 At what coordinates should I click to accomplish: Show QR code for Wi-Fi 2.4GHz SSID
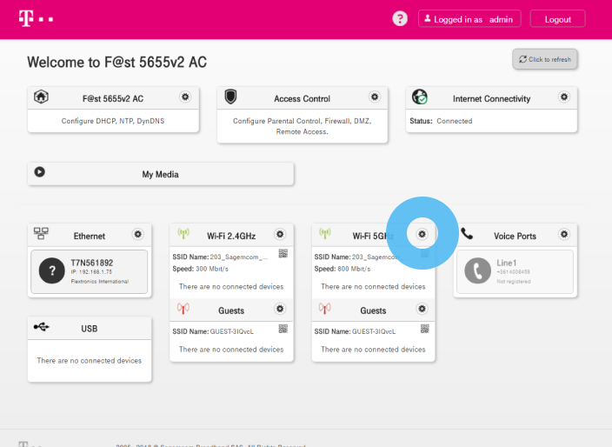pos(283,254)
